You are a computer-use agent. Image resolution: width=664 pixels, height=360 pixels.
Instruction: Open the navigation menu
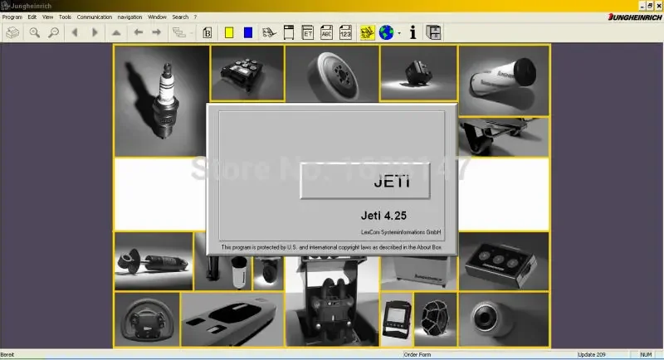click(129, 17)
